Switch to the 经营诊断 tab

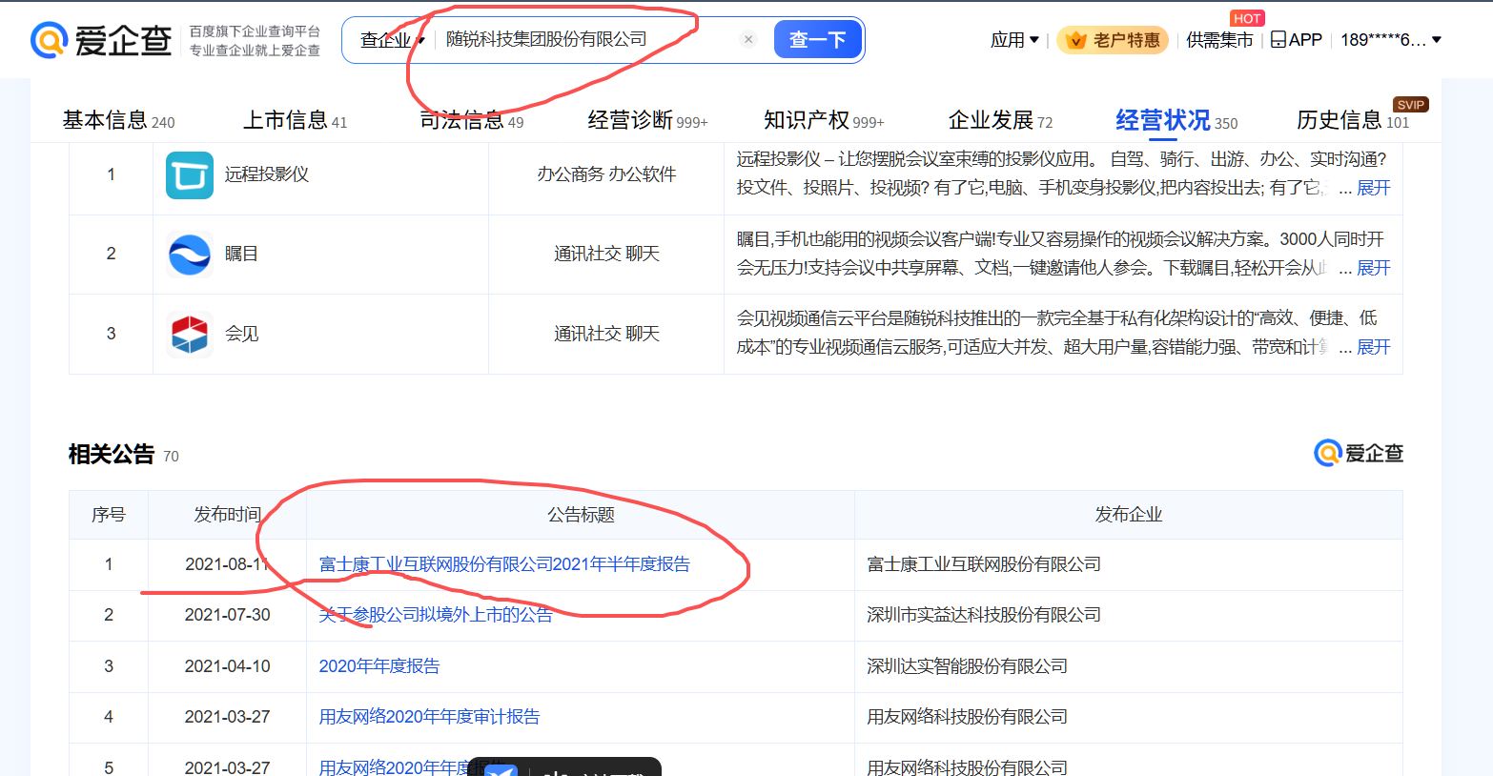point(647,120)
